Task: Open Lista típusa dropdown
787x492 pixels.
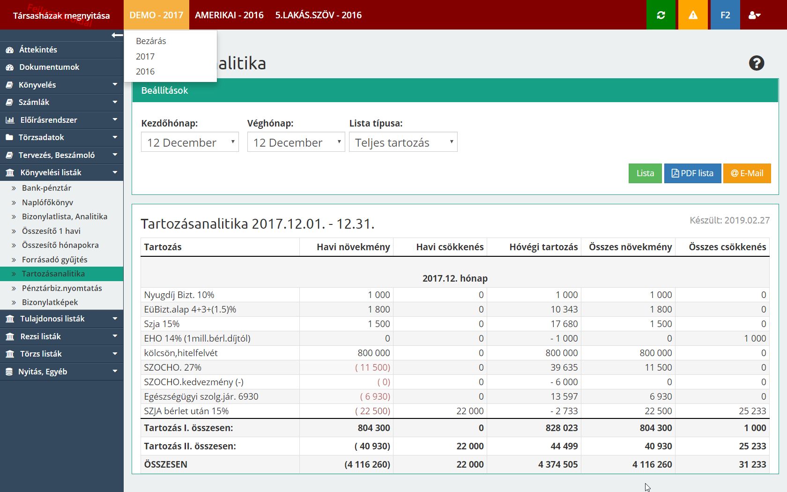Action: pos(403,142)
